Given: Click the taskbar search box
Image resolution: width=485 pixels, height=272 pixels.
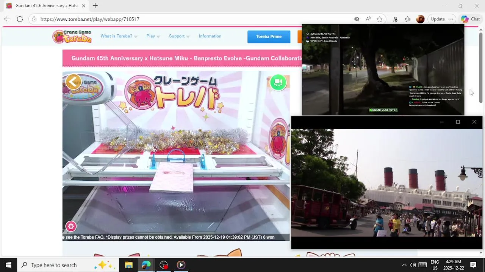Looking at the screenshot, I should click(68, 265).
